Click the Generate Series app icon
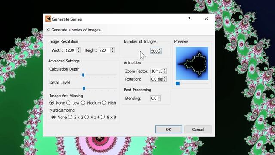Viewport: 275px width, 155px height. pos(48,19)
